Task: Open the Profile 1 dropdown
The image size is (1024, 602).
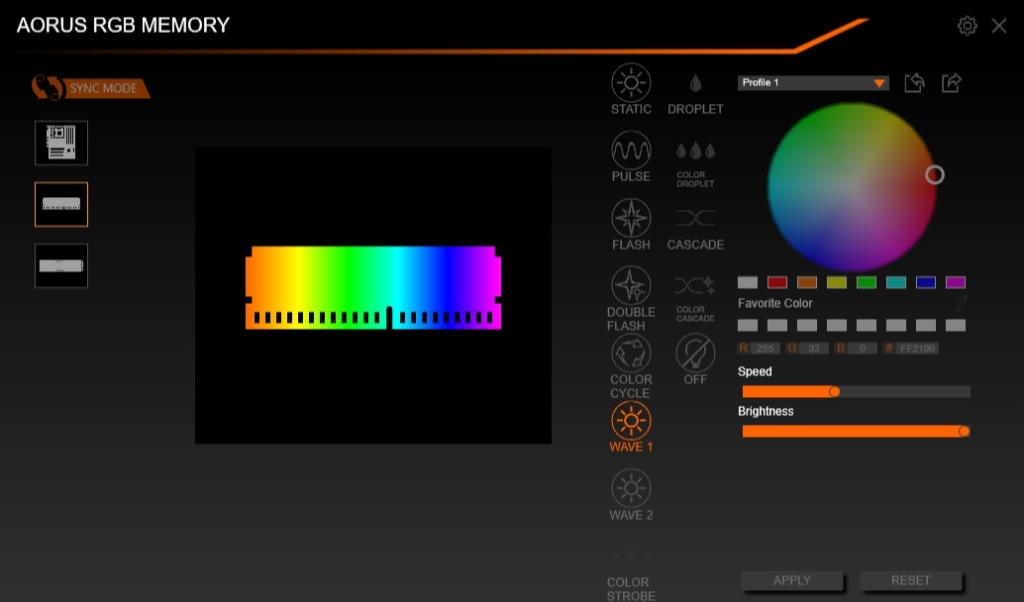Action: click(x=812, y=83)
